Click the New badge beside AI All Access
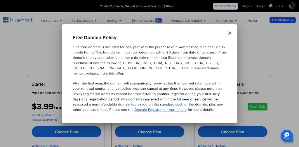This screenshot has width=299, height=147. point(158,21)
